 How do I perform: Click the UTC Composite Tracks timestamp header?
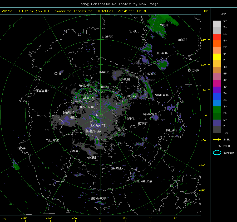click(75, 11)
